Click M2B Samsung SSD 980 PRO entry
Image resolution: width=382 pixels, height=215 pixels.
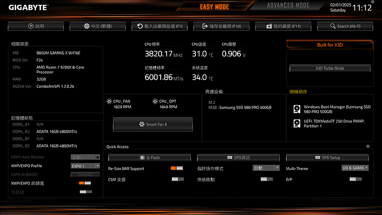coord(240,107)
